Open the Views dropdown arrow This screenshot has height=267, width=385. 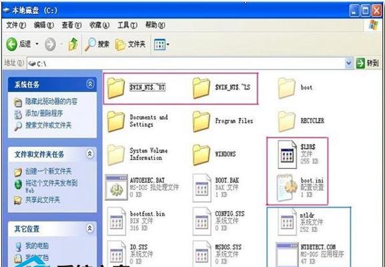(x=168, y=45)
